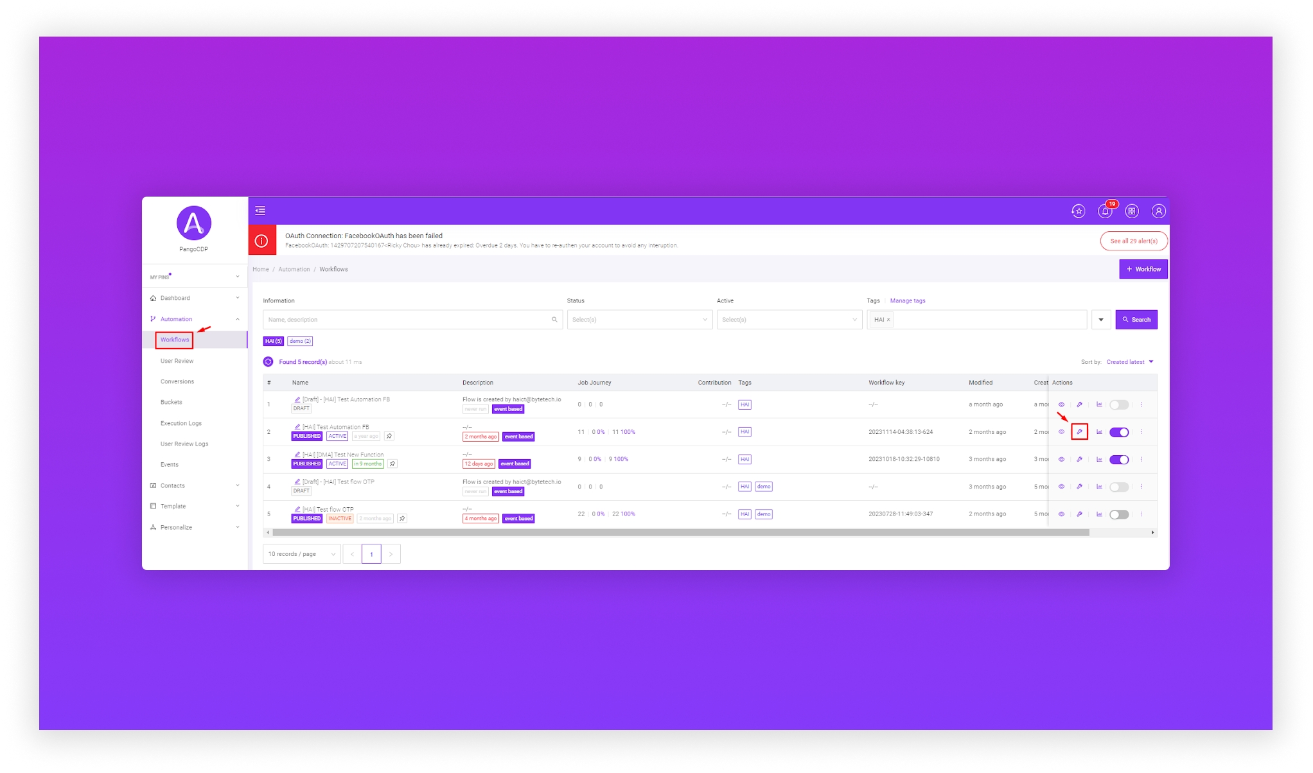Open User Review in sidebar menu
This screenshot has height=773, width=1313.
177,361
